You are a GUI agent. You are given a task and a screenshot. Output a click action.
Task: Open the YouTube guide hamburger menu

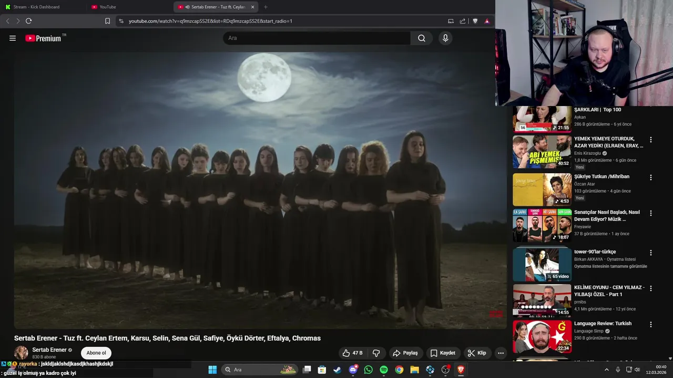pyautogui.click(x=13, y=38)
